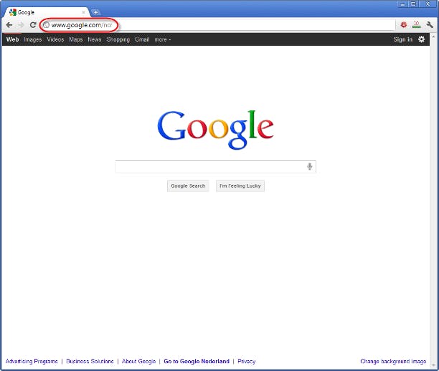Open Maps in the Google bar

tap(76, 39)
